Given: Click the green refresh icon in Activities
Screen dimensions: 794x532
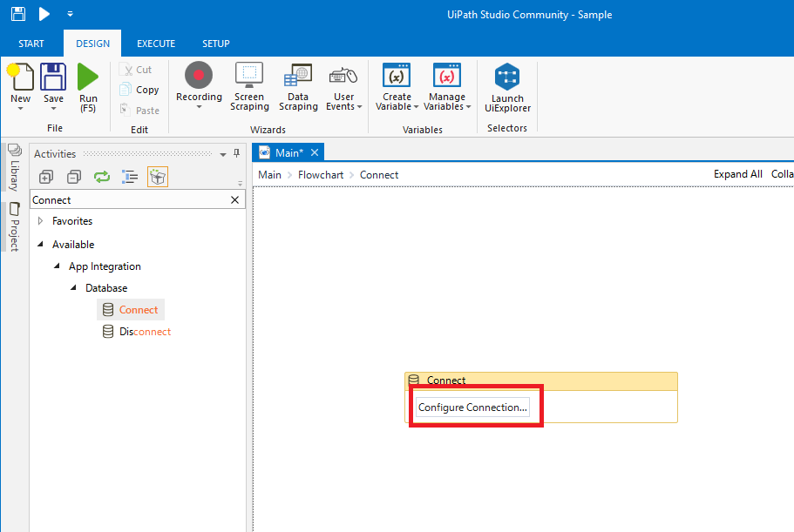Looking at the screenshot, I should [102, 177].
